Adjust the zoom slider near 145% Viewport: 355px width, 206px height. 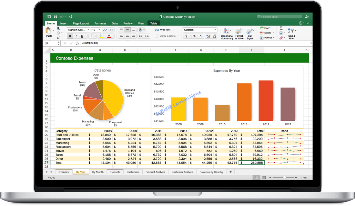284,177
